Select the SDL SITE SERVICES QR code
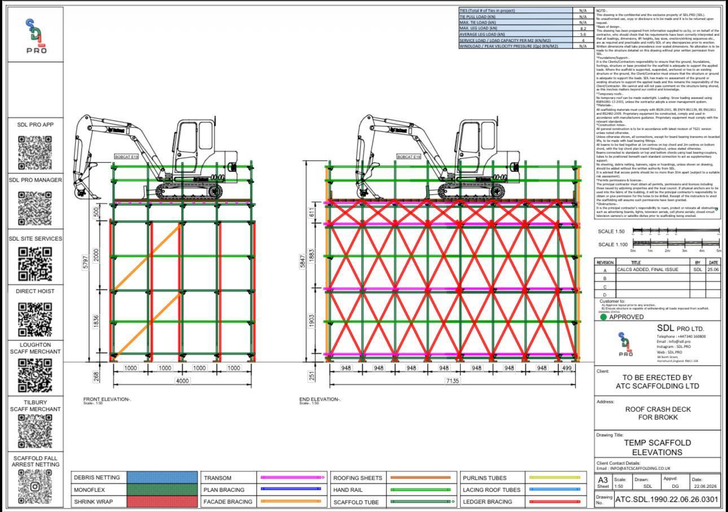728x512 pixels. coord(35,264)
